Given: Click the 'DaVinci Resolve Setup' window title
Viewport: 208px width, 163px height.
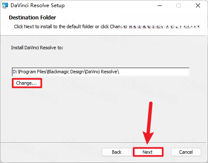Looking at the screenshot, I should (x=37, y=5).
